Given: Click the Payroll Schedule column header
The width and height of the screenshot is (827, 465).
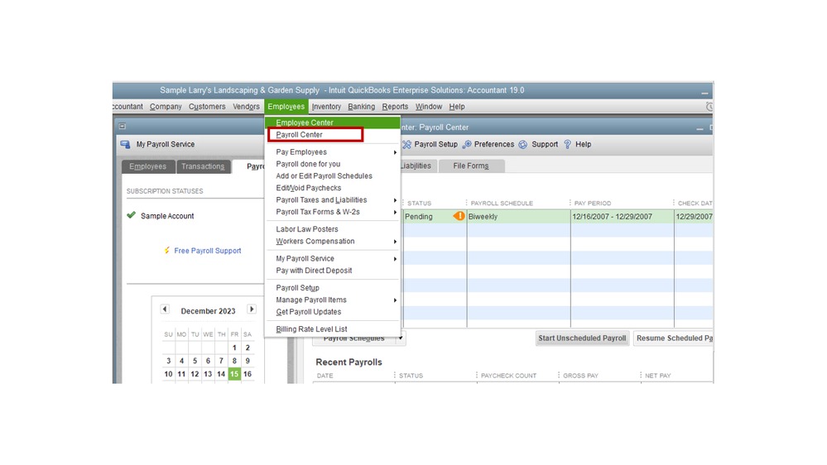Looking at the screenshot, I should point(502,203).
